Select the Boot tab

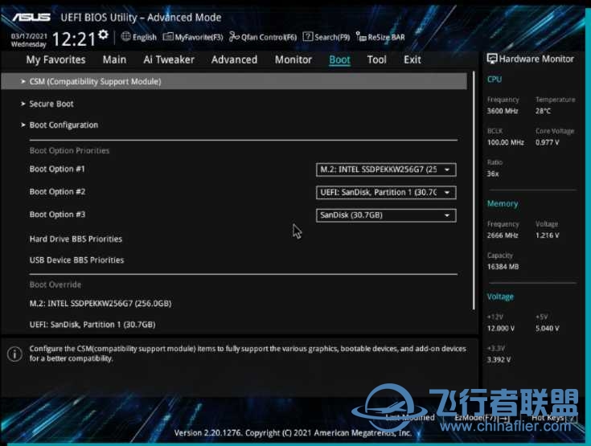(339, 60)
